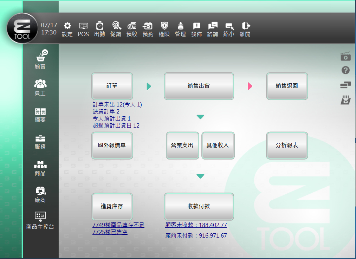Click the 07/17 date text
This screenshot has width=356, height=259.
[x=49, y=25]
